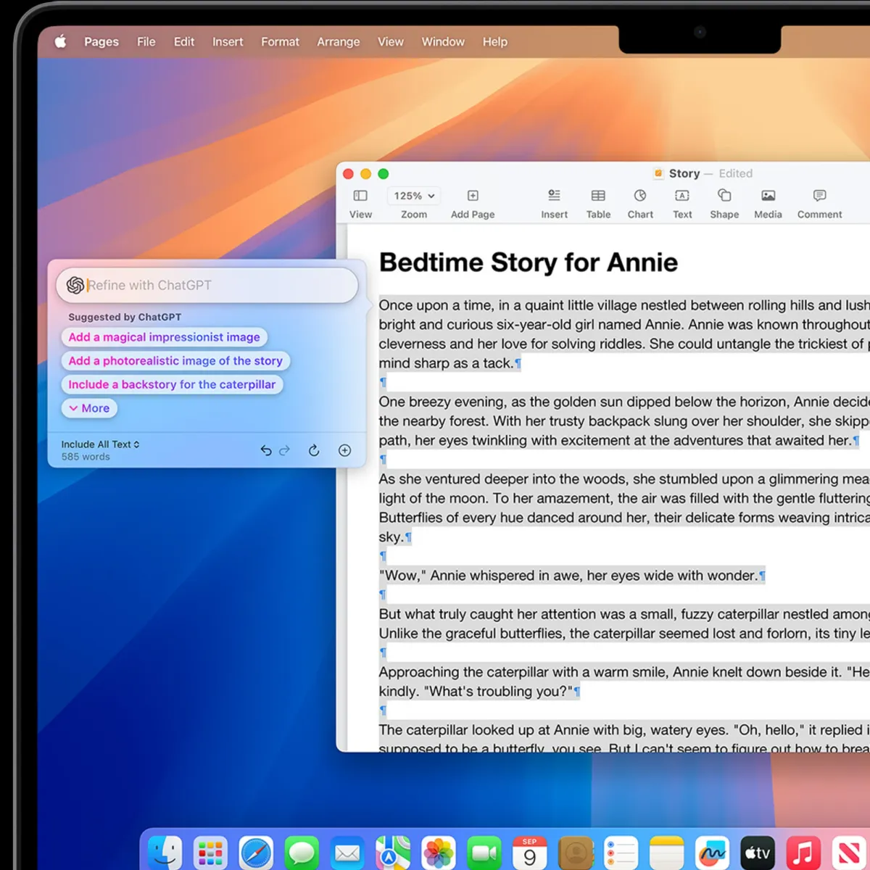870x870 pixels.
Task: Open the 125% zoom dropdown
Action: [413, 196]
